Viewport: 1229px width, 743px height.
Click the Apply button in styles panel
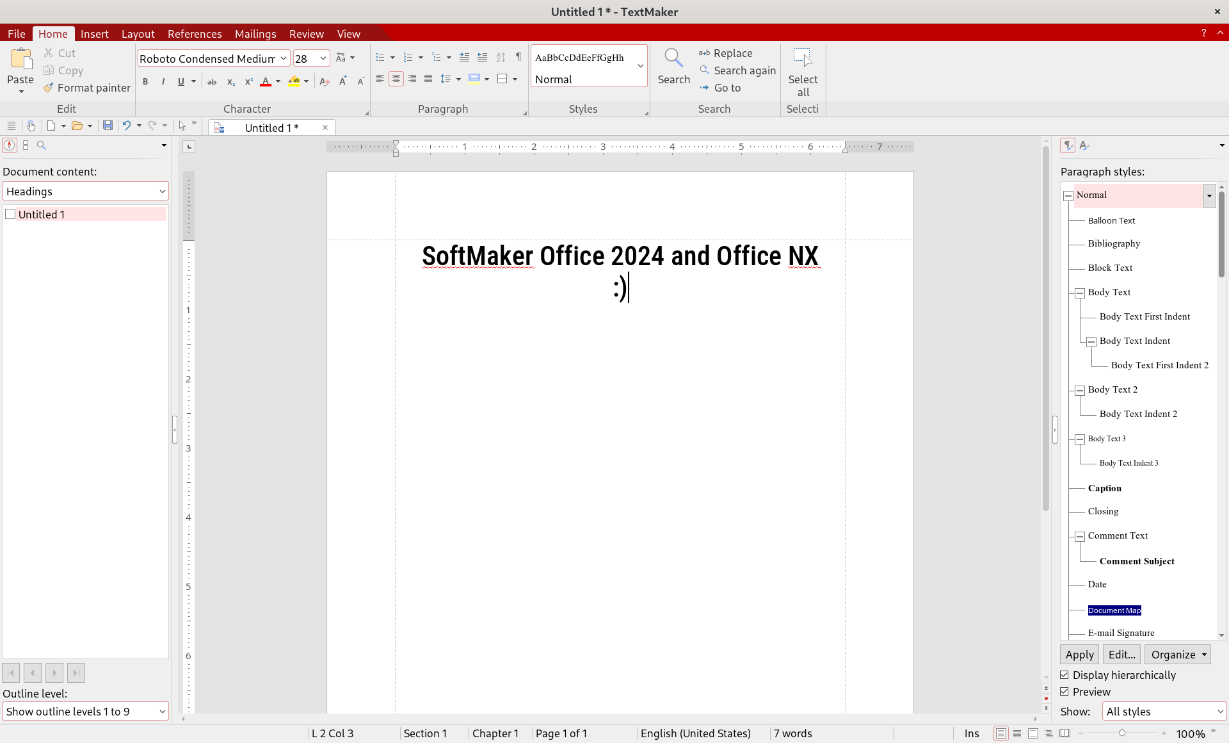(x=1079, y=655)
